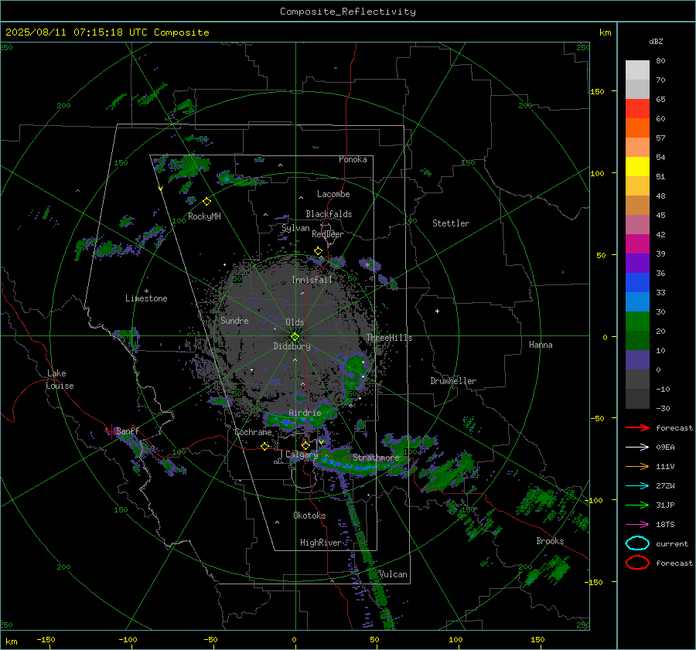Click the ThreeHills town label
Screen dimensions: 696x650
tap(389, 338)
